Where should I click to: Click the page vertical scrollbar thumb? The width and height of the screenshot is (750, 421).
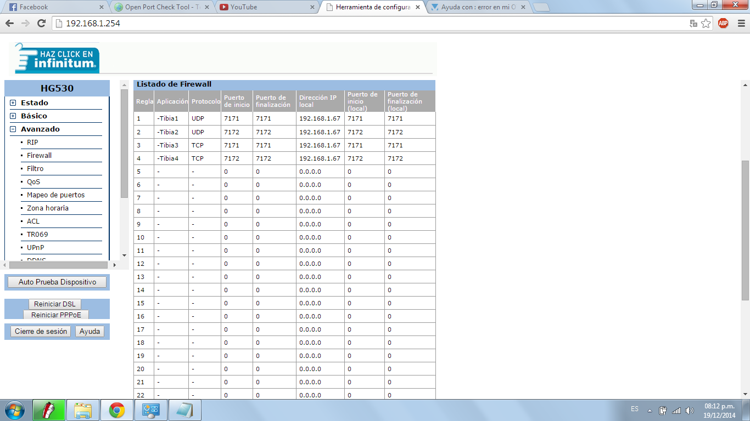pos(745,230)
